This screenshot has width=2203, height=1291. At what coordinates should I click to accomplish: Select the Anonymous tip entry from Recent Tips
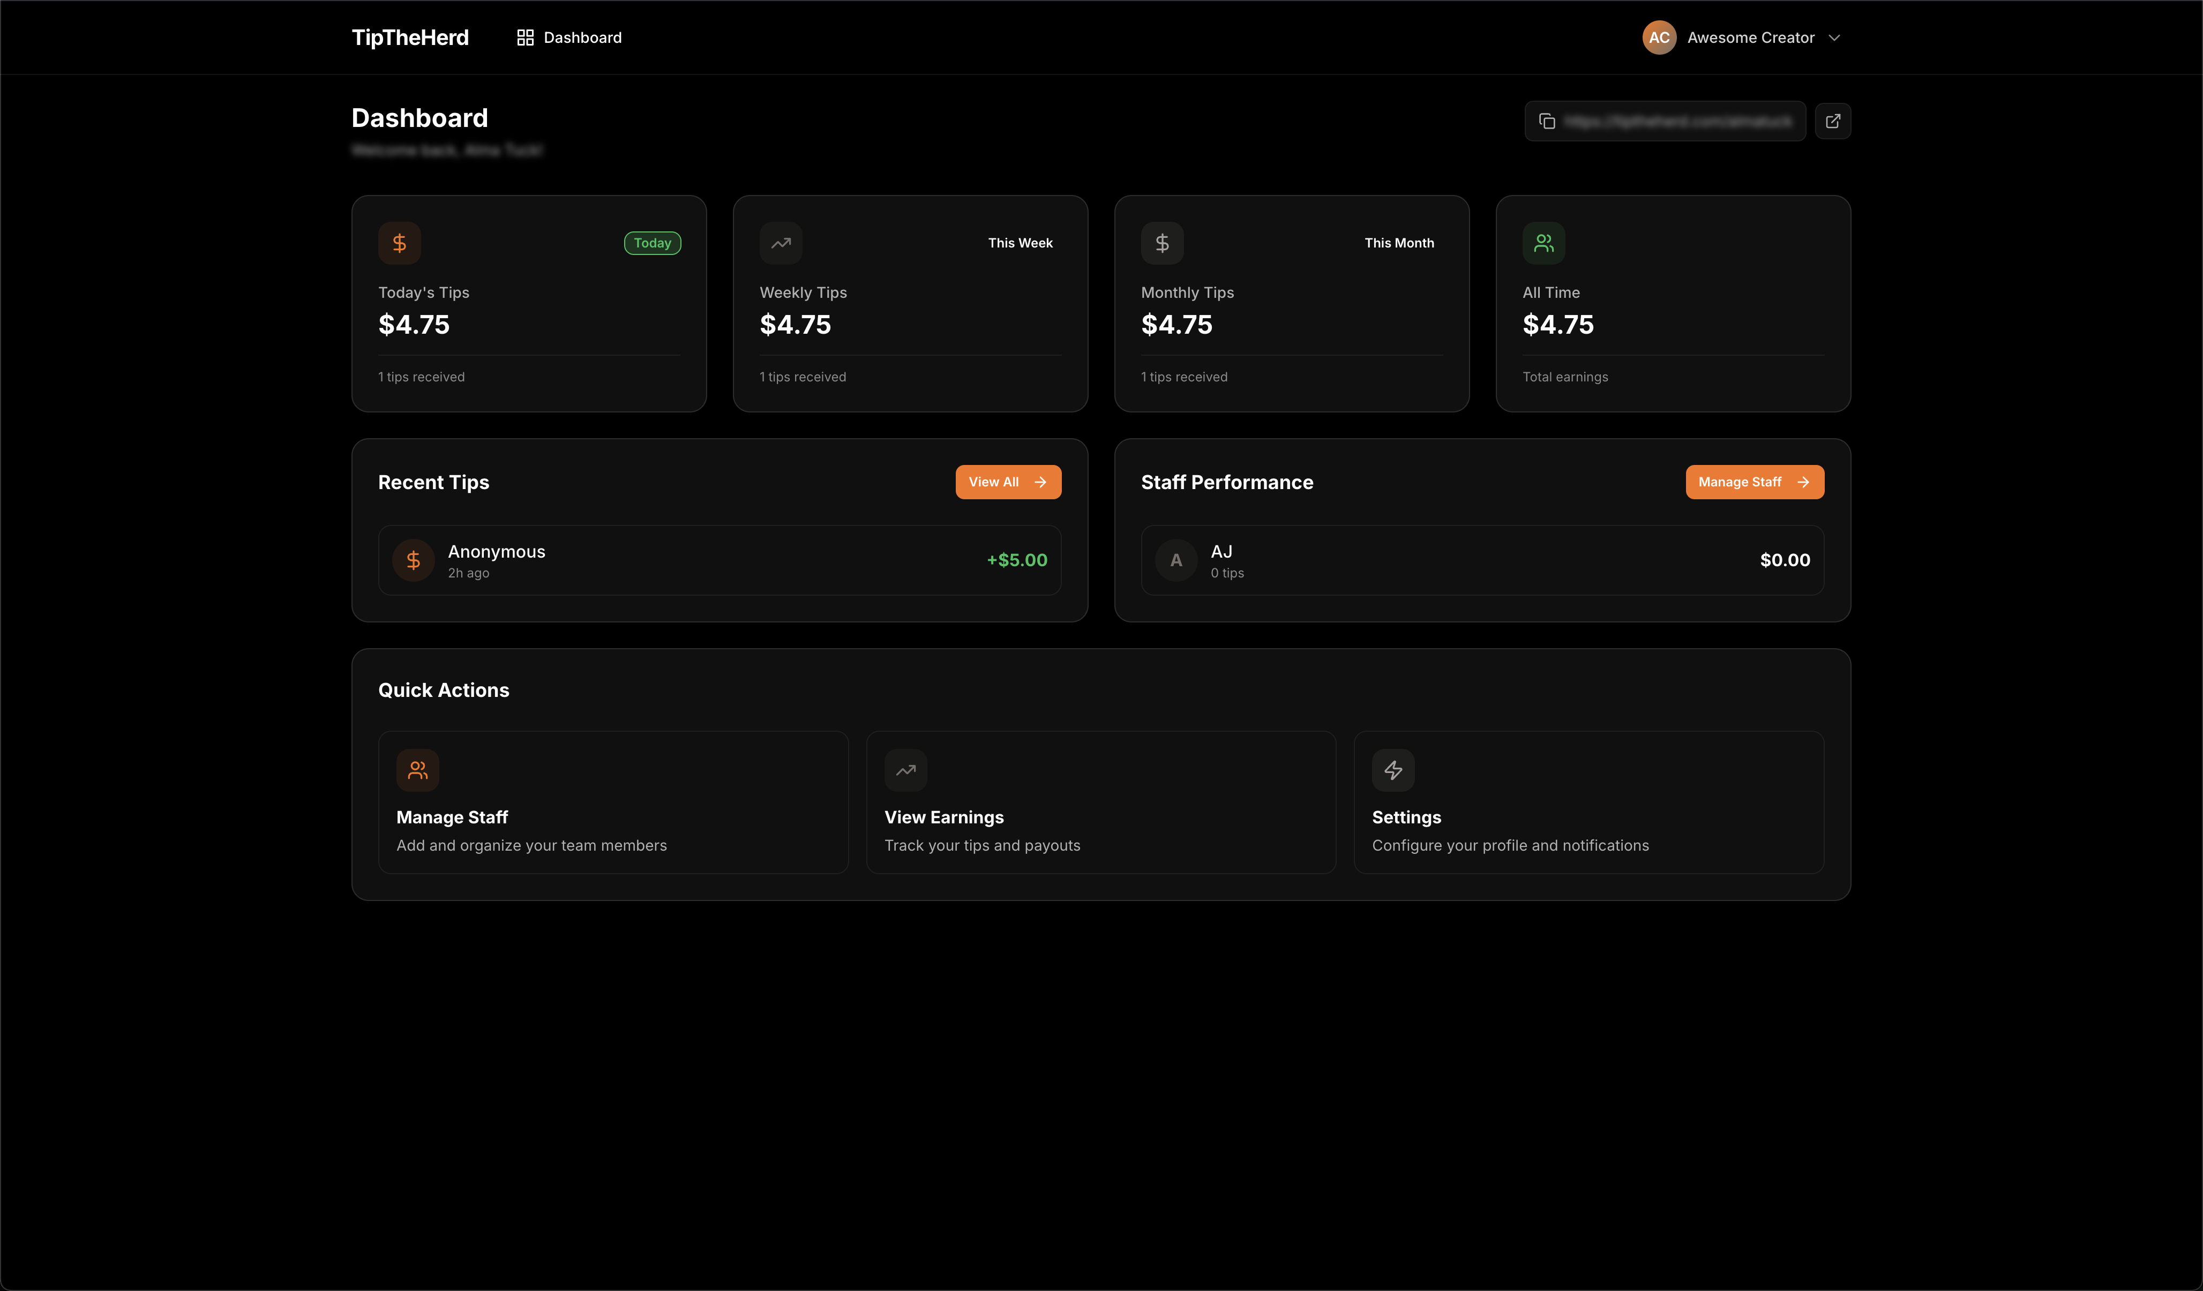point(720,560)
